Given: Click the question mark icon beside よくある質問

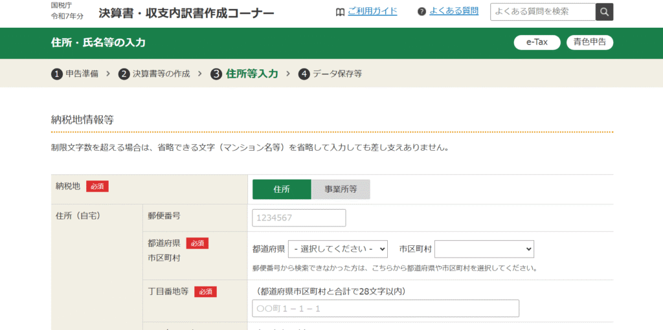Looking at the screenshot, I should (x=422, y=12).
